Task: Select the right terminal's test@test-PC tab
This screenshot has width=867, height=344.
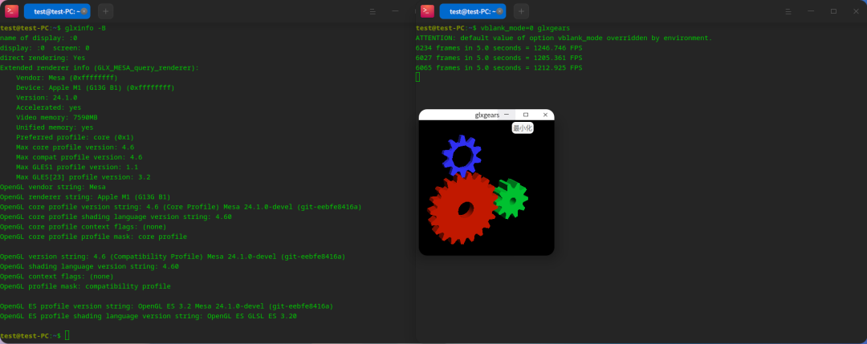Action: coord(473,11)
